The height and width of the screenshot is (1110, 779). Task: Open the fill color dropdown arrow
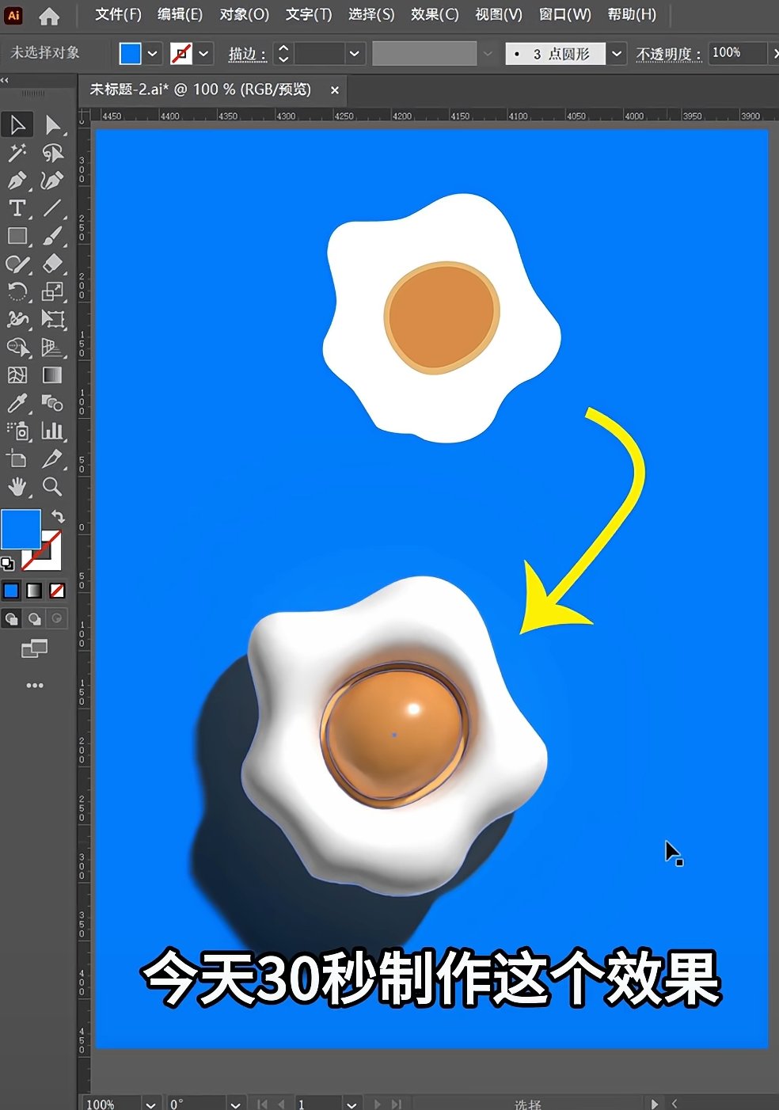coord(153,54)
